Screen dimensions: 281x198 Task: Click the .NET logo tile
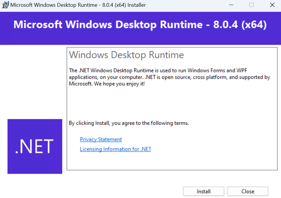point(35,147)
